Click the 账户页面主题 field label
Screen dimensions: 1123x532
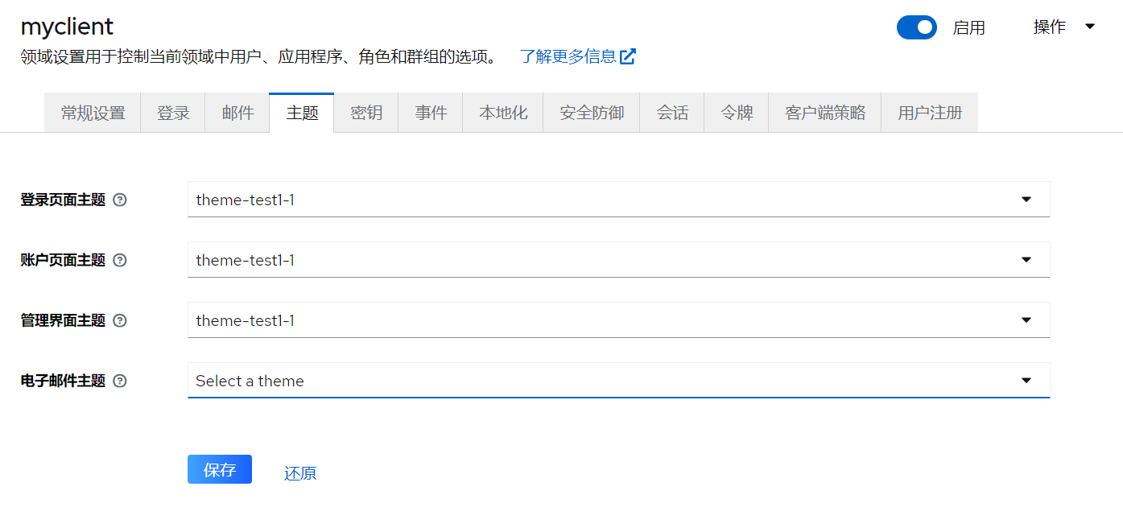point(63,261)
